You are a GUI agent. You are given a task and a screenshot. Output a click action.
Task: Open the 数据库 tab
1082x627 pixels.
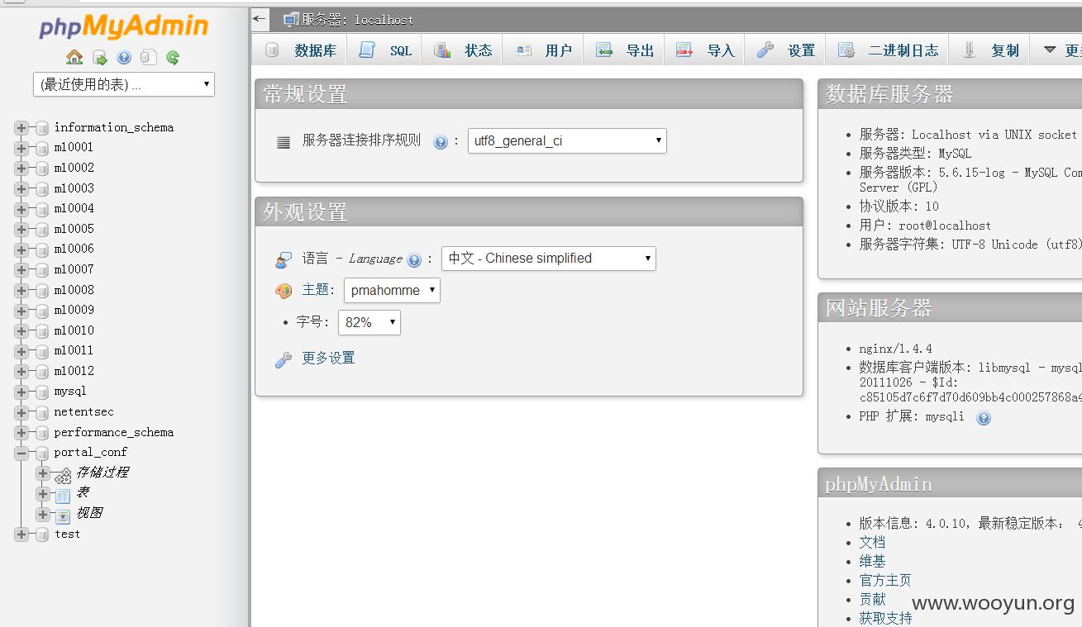point(299,50)
